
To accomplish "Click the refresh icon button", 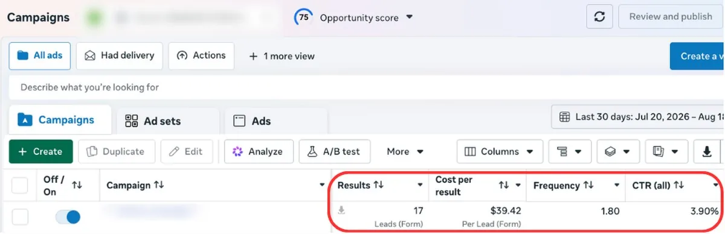I will (x=599, y=17).
